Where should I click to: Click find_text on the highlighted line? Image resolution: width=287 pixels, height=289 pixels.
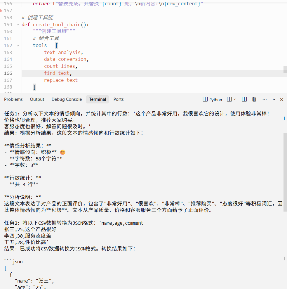pos(57,73)
